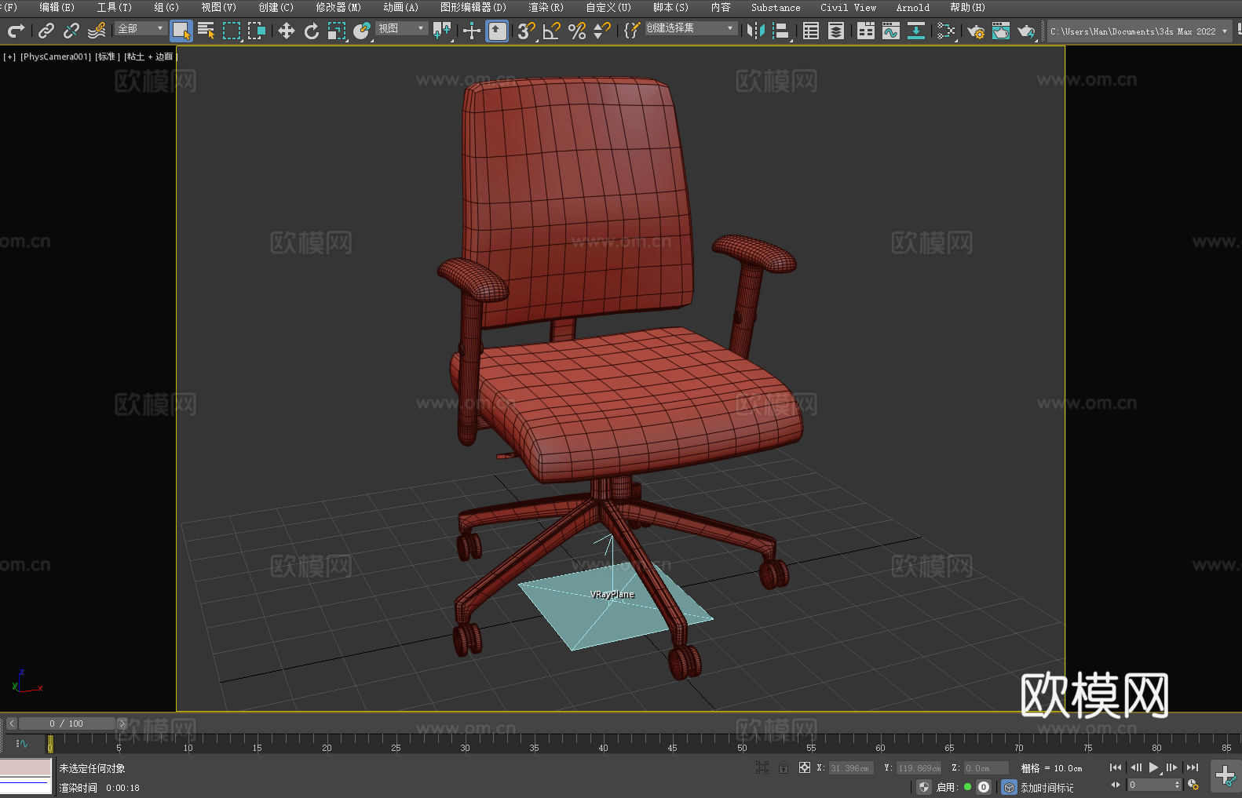This screenshot has width=1242, height=798.
Task: Step time slider forward with right arrow
Action: 122,723
